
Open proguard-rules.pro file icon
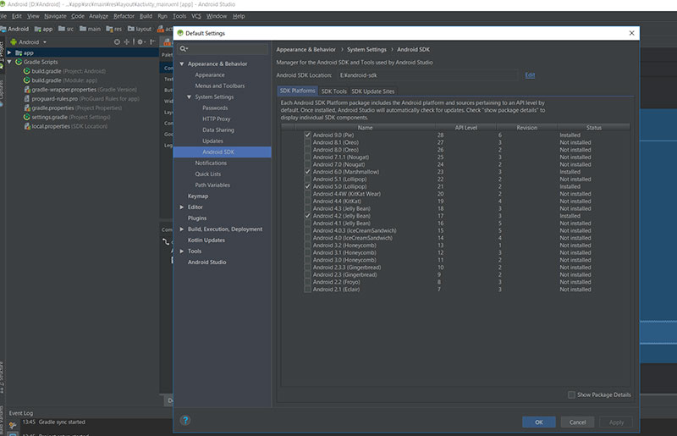[x=27, y=98]
